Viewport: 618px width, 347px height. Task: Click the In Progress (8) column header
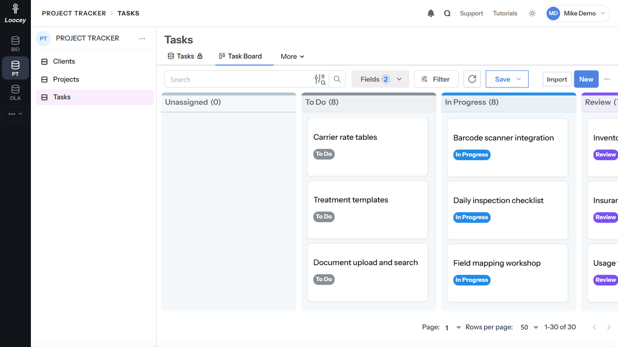point(509,102)
